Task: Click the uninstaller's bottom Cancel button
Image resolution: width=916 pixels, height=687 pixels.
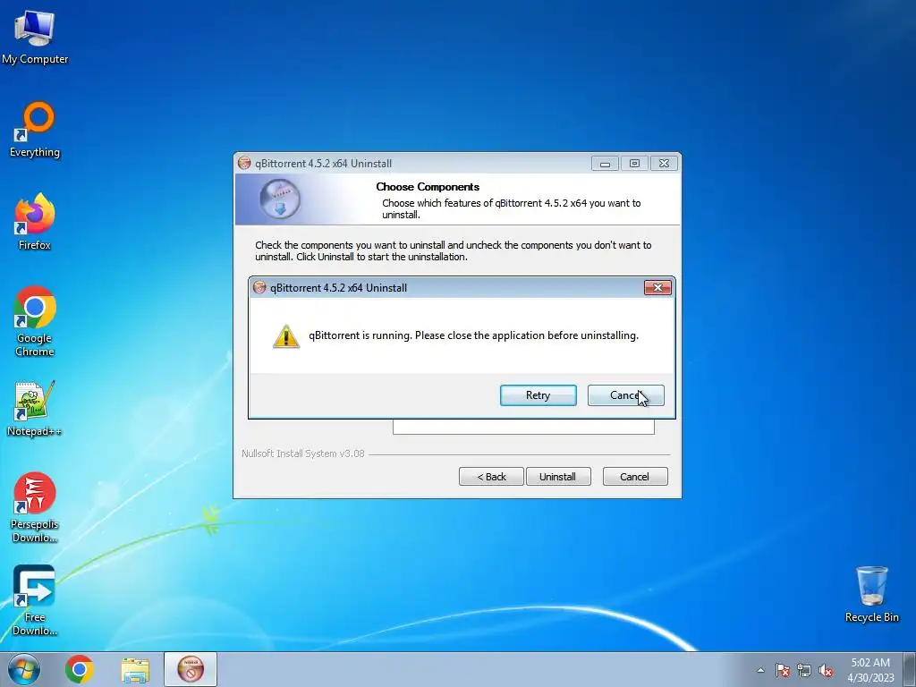Action: [x=635, y=477]
